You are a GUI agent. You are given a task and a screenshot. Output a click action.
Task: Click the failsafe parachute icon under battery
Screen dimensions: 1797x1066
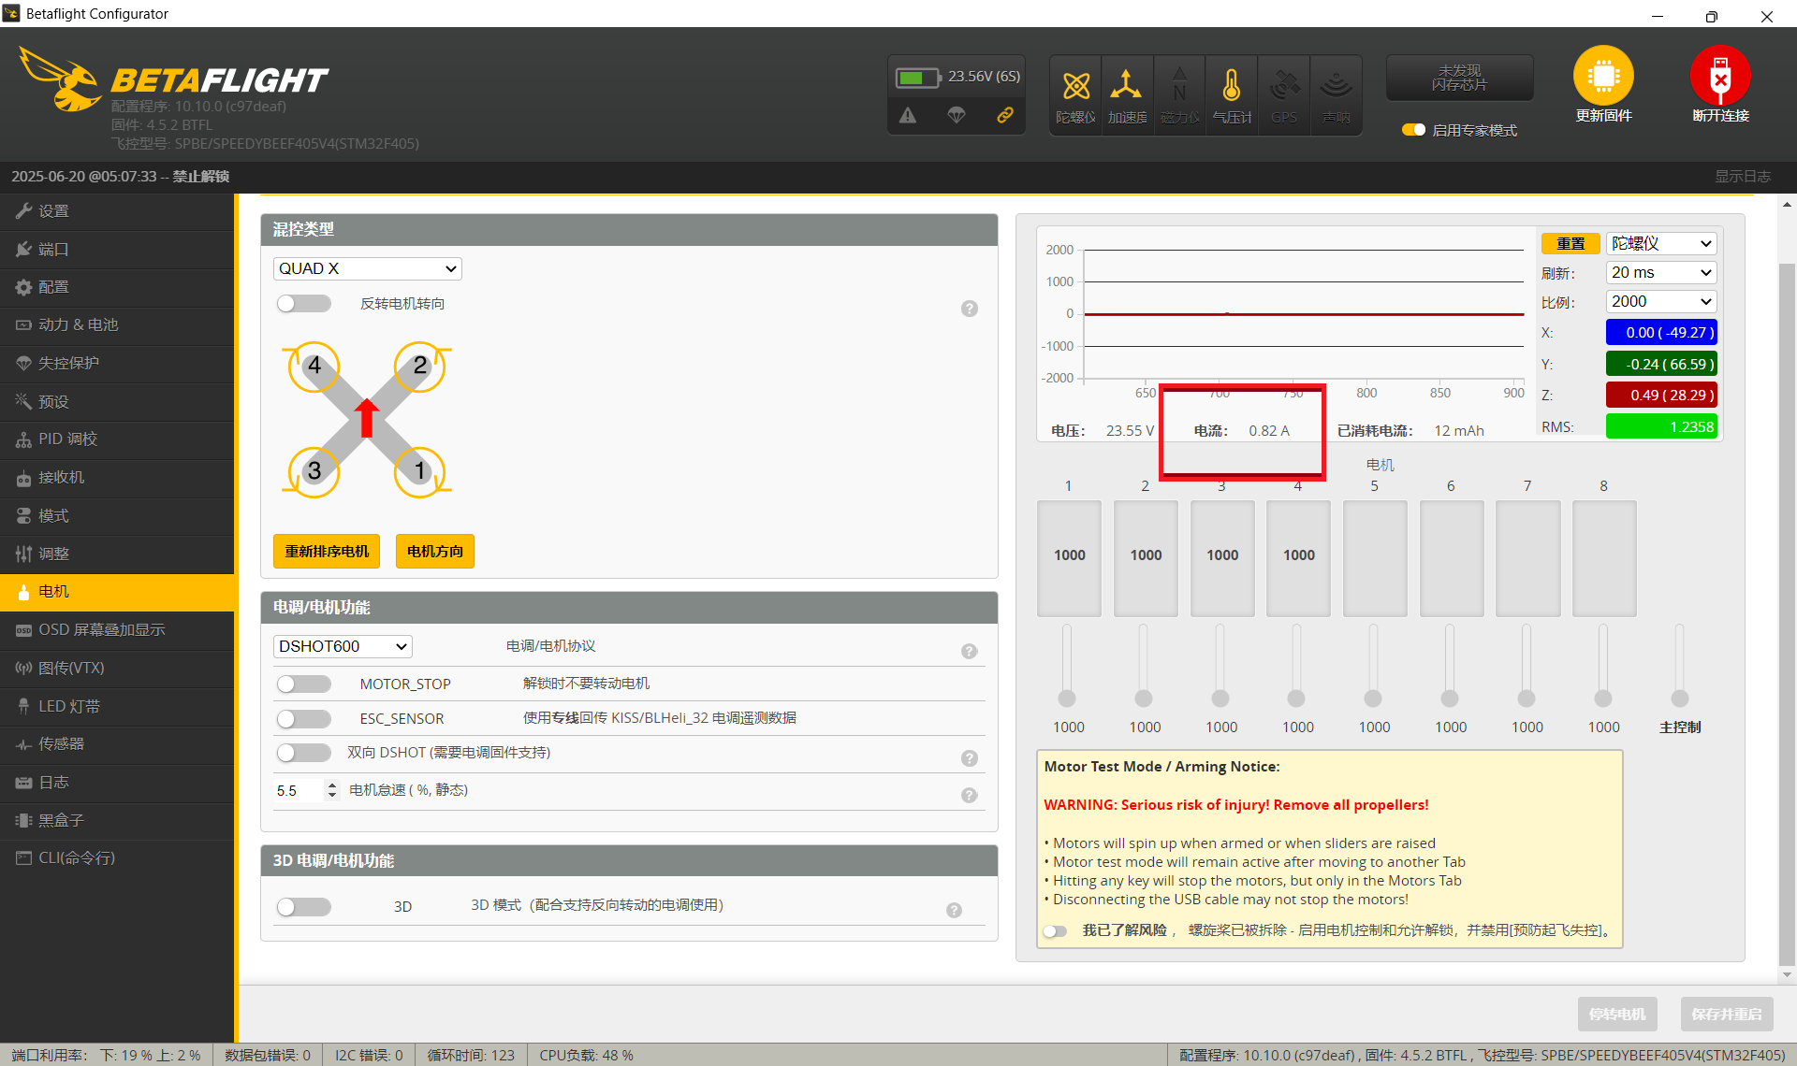[x=956, y=115]
